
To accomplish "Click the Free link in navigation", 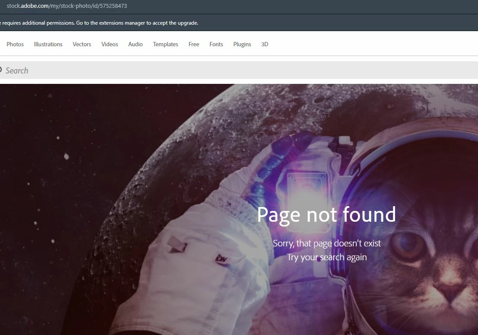I will point(193,44).
